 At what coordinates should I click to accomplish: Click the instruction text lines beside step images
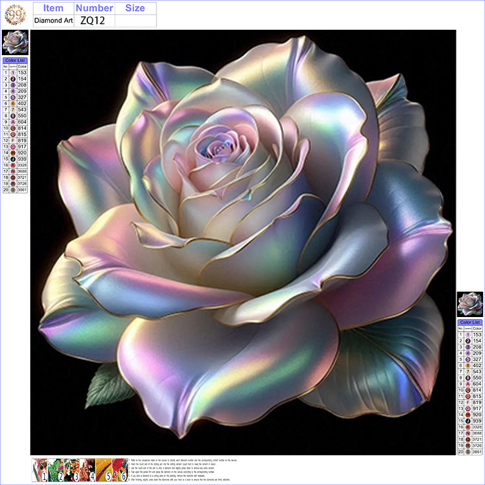pos(182,470)
